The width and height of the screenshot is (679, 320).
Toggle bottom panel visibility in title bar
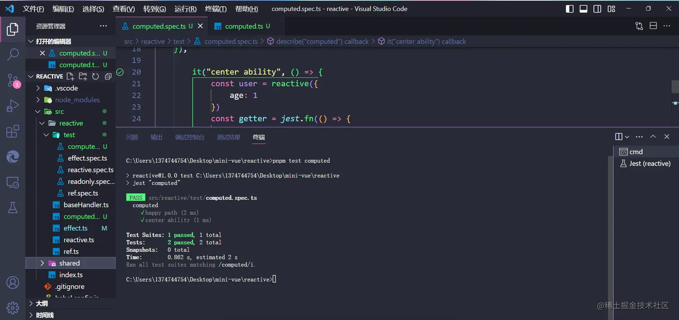583,9
